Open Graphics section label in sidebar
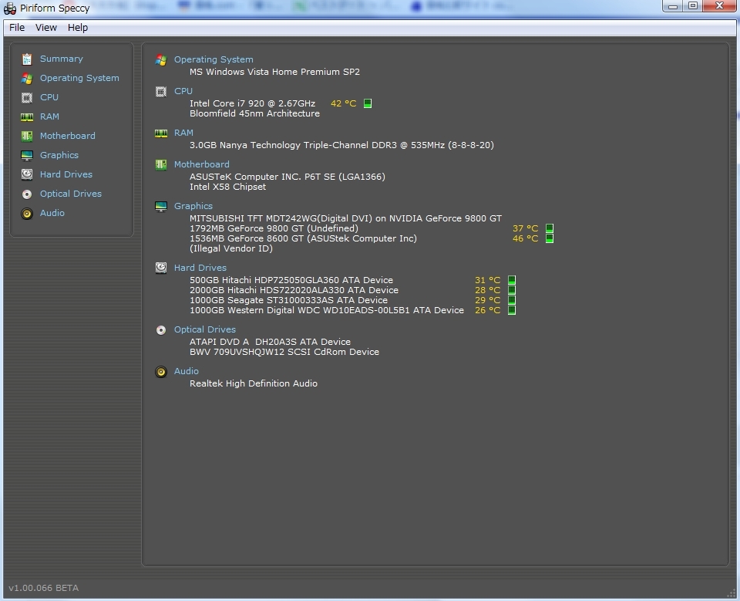This screenshot has height=601, width=740. tap(59, 155)
